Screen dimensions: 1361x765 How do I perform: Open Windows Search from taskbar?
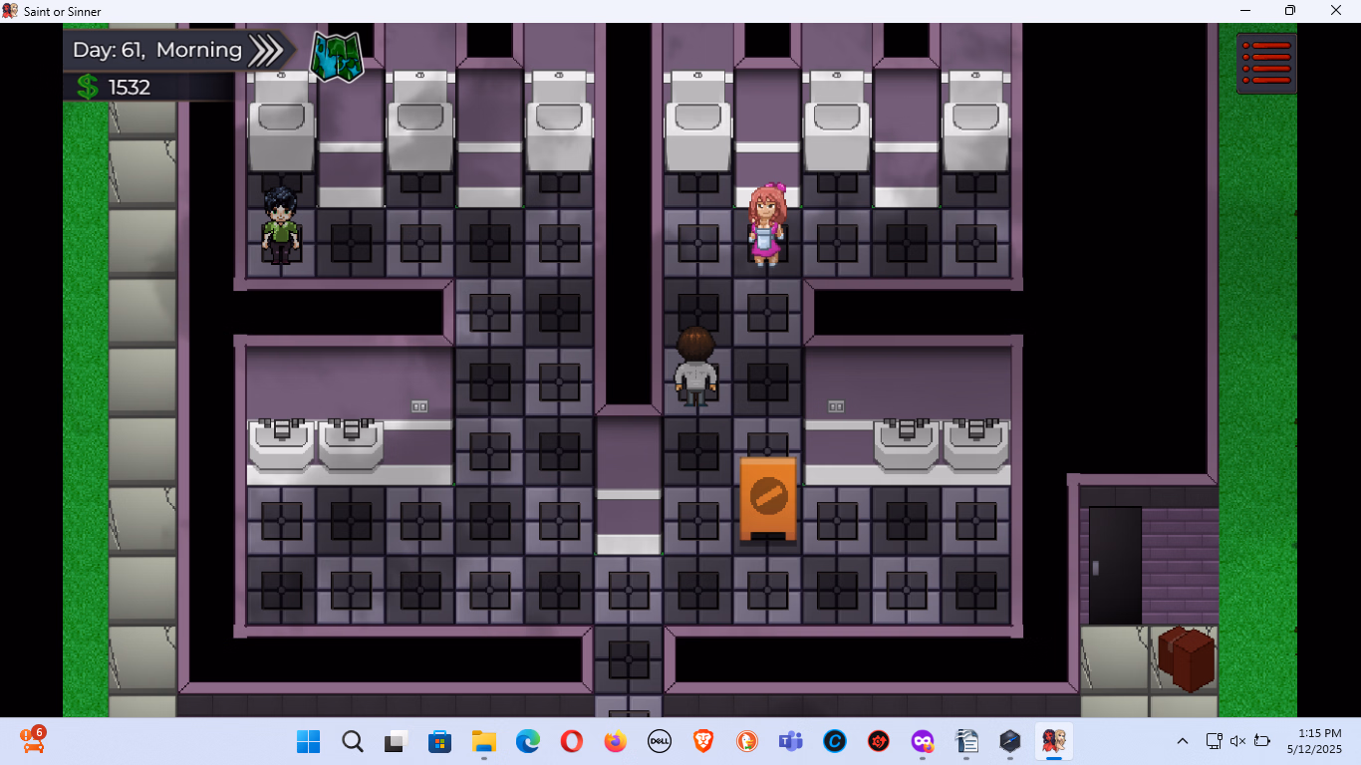click(x=352, y=741)
